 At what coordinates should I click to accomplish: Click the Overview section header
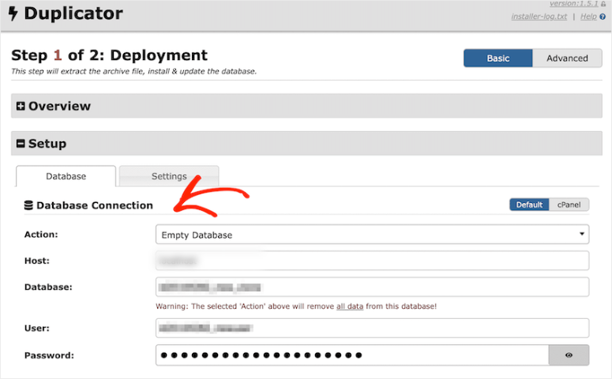[306, 106]
